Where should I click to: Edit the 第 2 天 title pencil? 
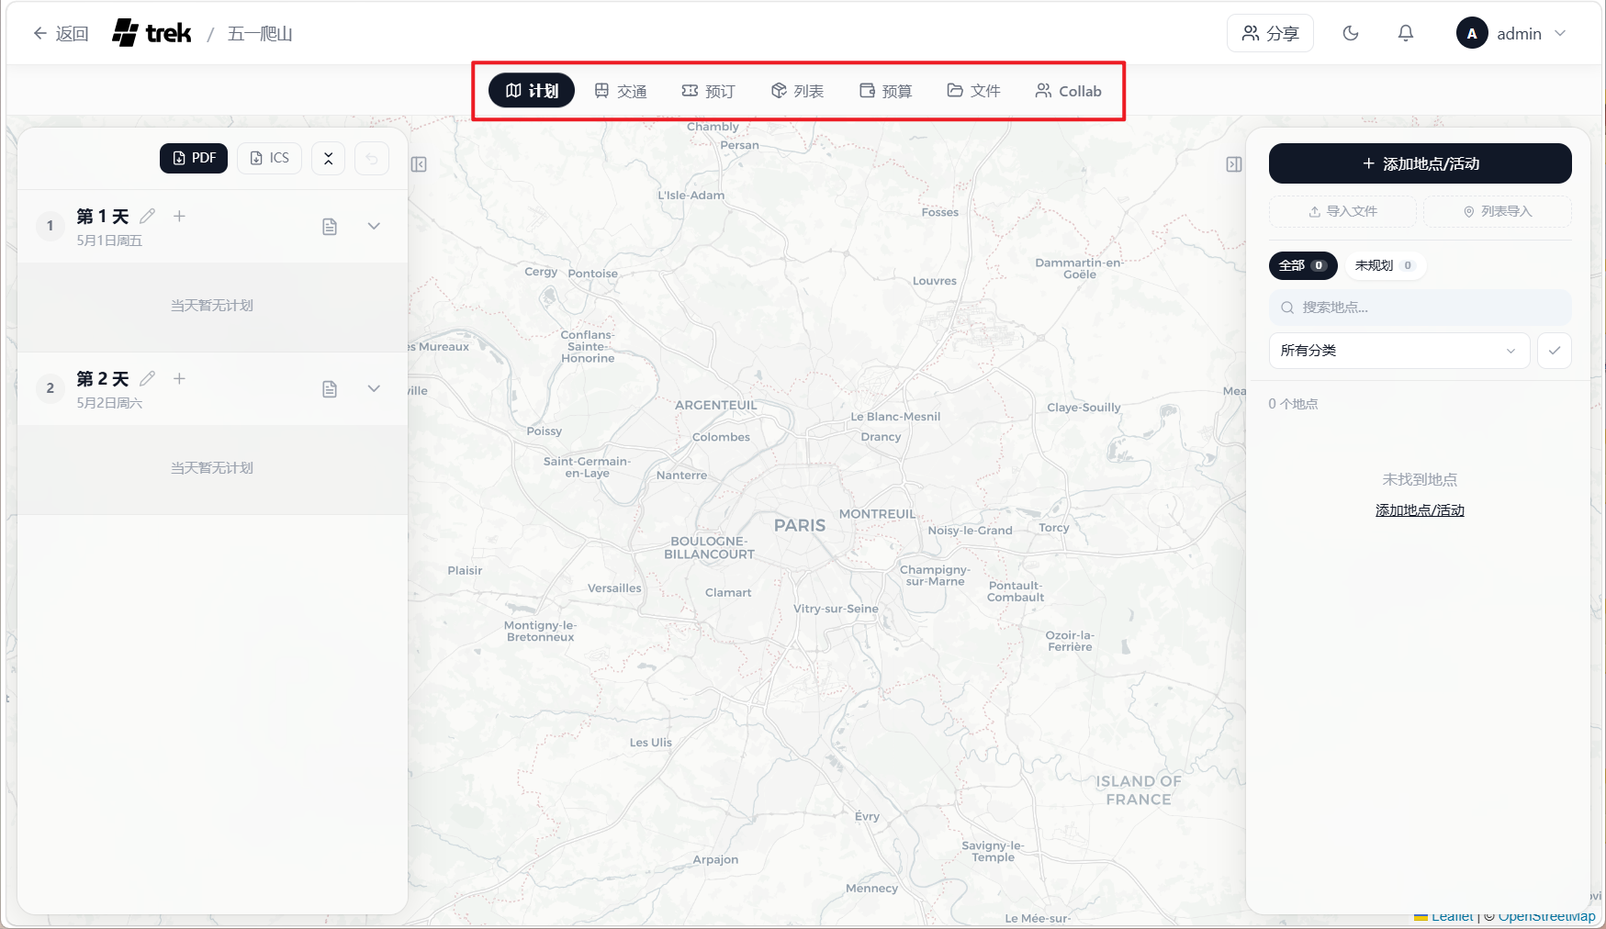[148, 378]
